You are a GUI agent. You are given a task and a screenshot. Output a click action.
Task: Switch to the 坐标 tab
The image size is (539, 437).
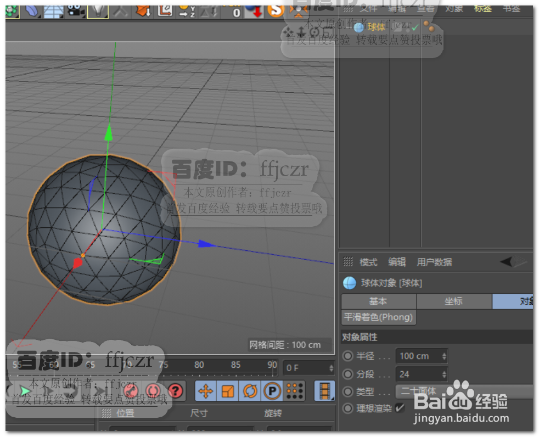pos(454,301)
